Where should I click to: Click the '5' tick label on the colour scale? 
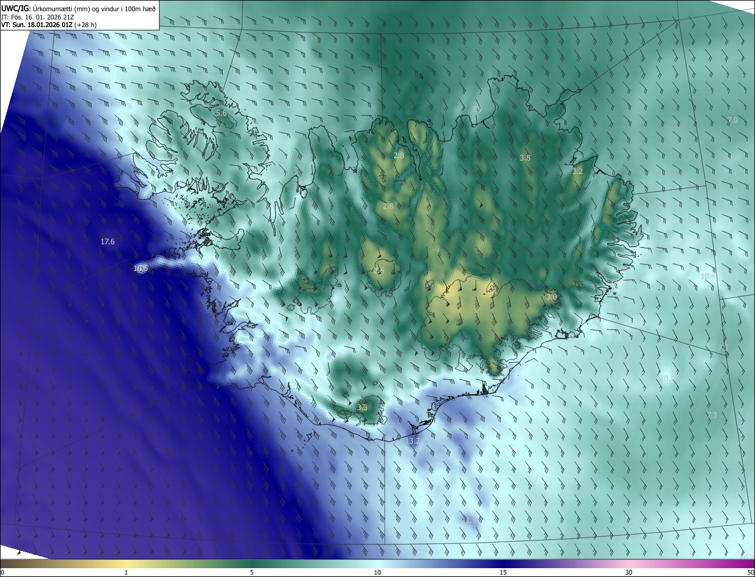click(252, 573)
